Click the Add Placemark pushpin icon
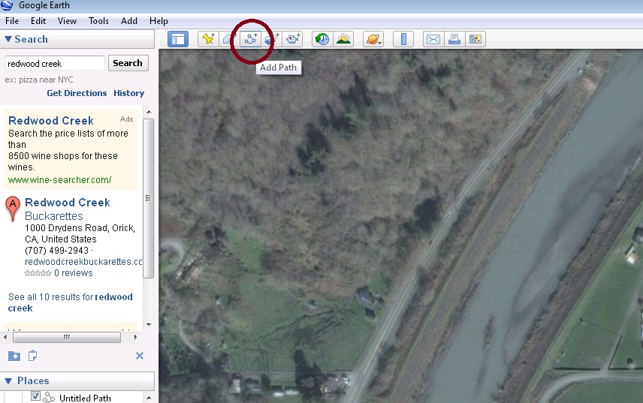The height and width of the screenshot is (403, 643). coord(207,39)
